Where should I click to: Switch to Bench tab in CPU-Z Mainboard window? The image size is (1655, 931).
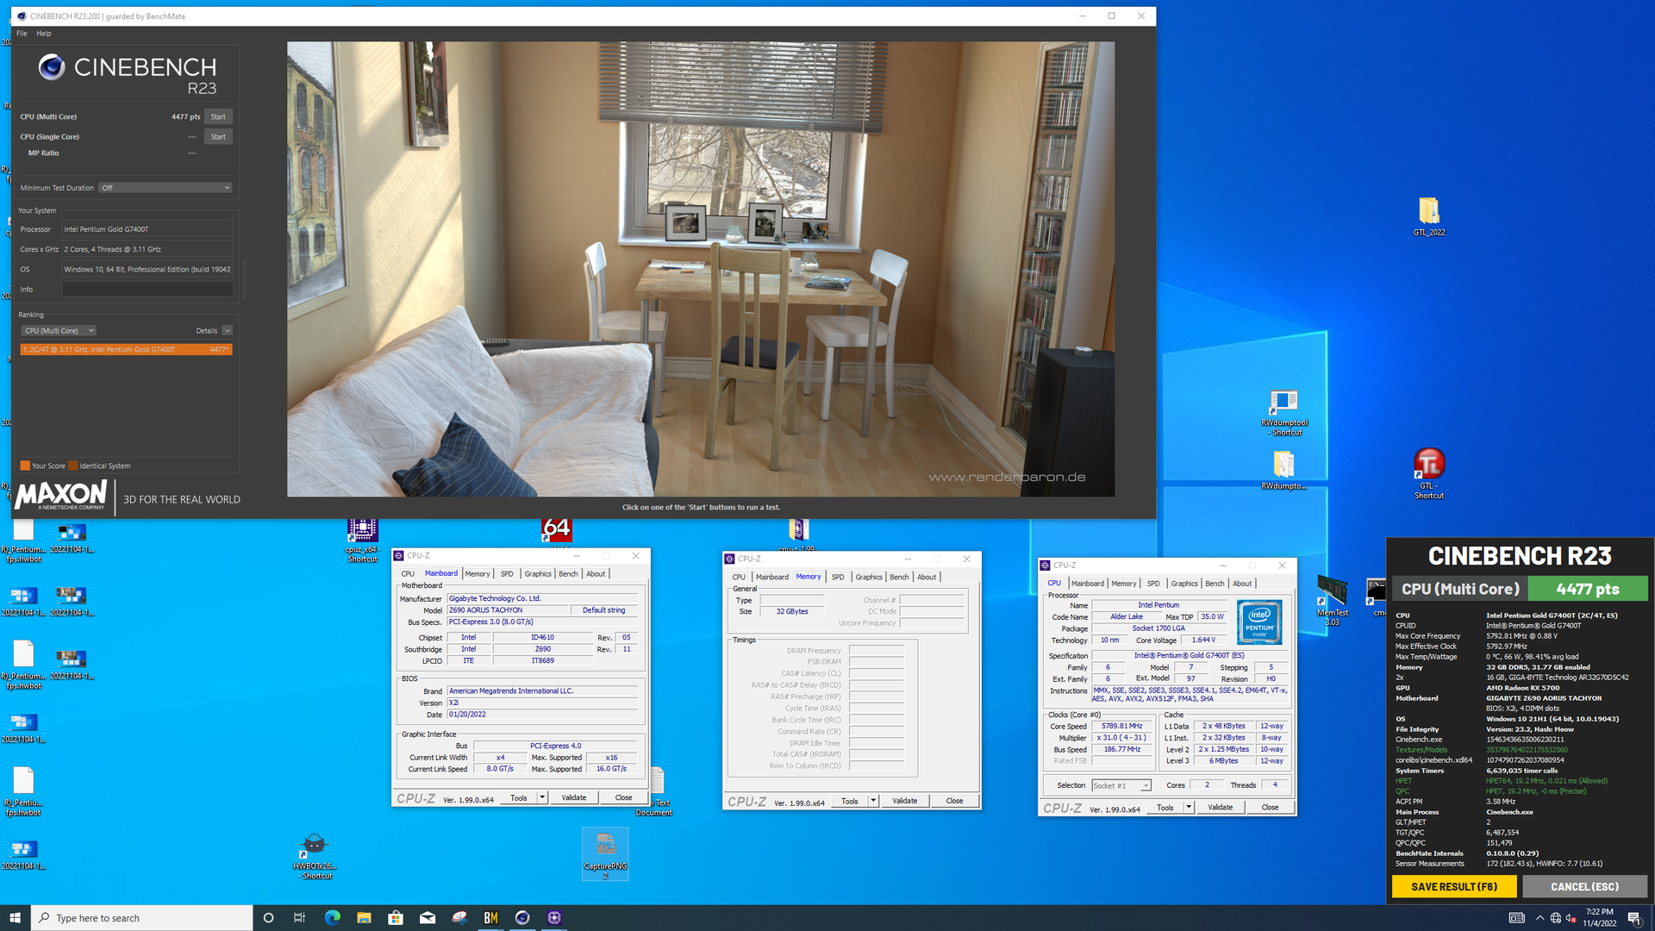568,574
